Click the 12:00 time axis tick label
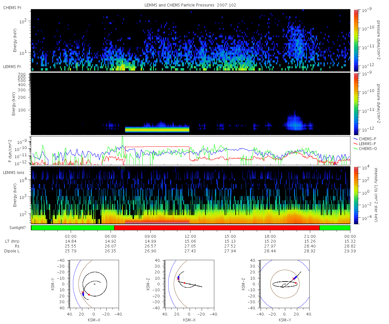Screen dimensions: 389x324 pos(190,237)
